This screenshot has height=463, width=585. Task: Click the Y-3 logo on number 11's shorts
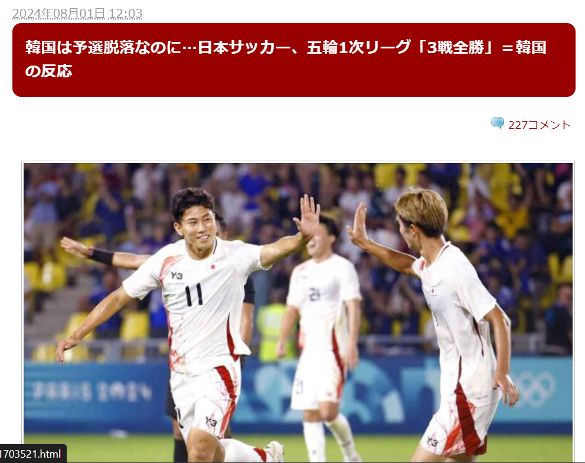click(211, 422)
